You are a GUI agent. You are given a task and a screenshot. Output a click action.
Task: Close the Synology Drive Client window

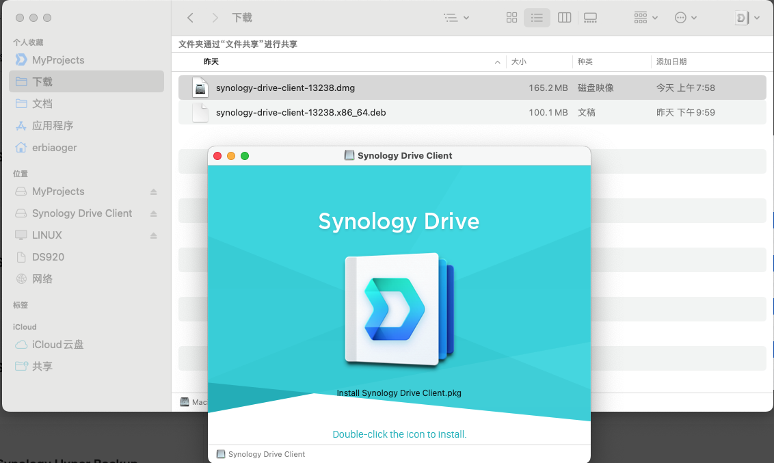pos(217,156)
